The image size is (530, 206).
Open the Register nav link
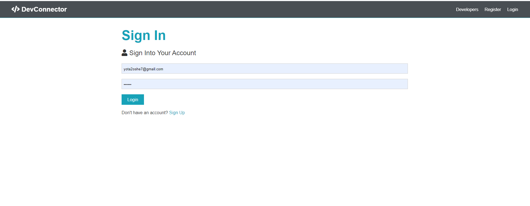click(x=493, y=9)
